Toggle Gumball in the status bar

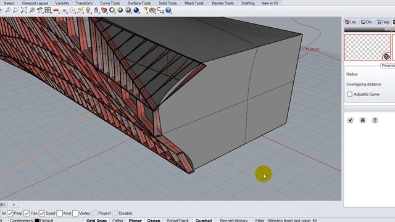[204, 220]
